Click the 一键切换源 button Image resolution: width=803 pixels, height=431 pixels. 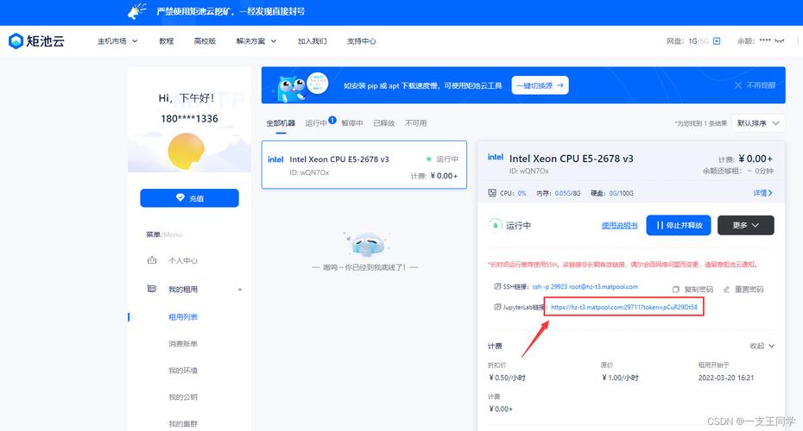tap(540, 85)
